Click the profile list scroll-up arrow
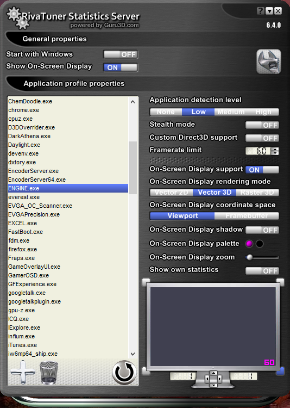Viewport: 290px width, 408px height. pos(133,102)
